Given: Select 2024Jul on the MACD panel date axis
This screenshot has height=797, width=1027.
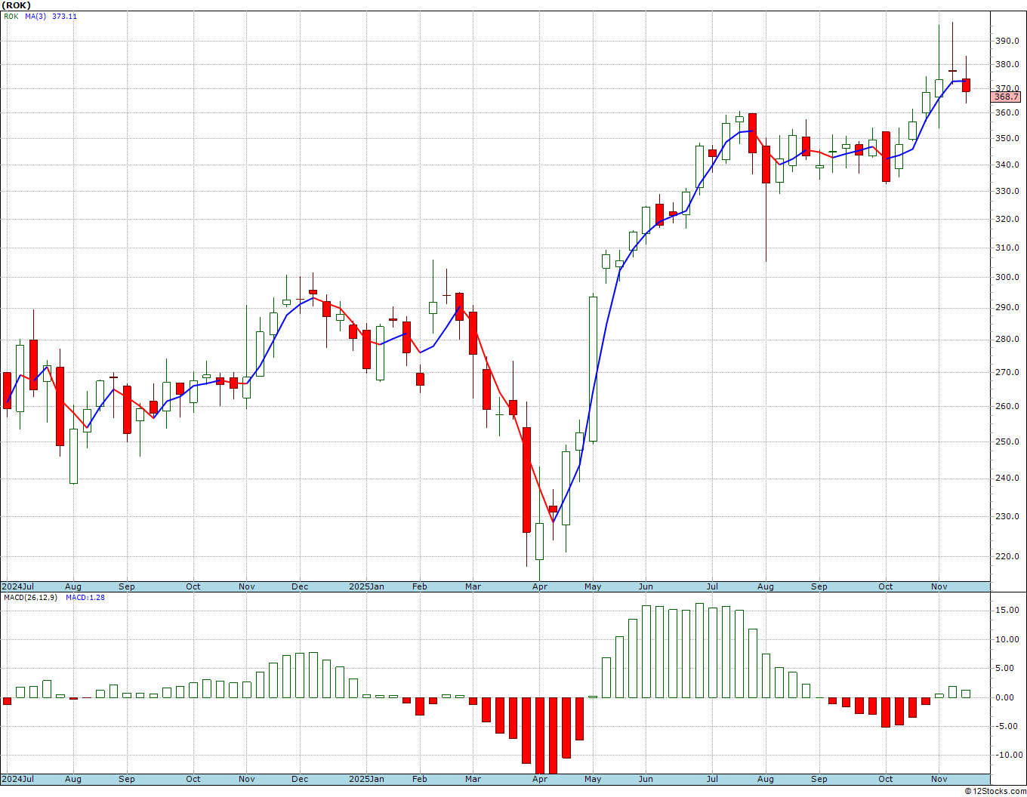Looking at the screenshot, I should tap(18, 779).
